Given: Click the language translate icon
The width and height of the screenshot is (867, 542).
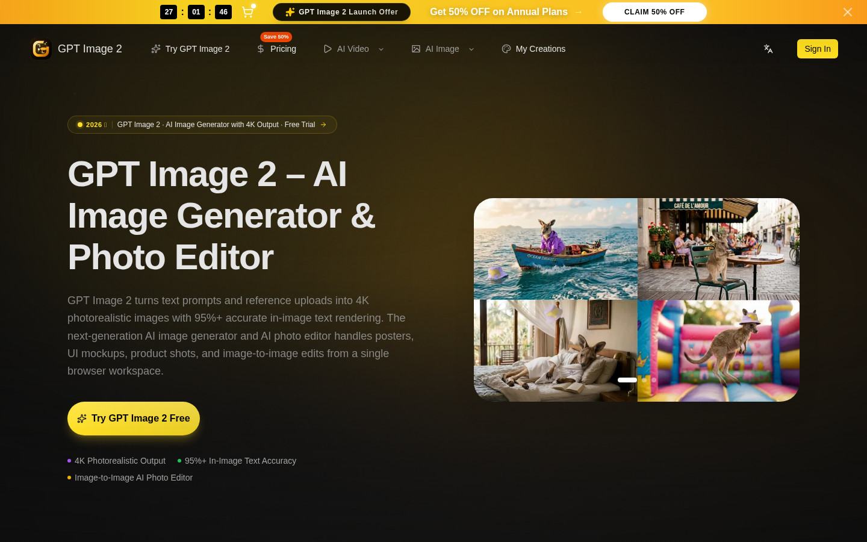Looking at the screenshot, I should [x=768, y=49].
